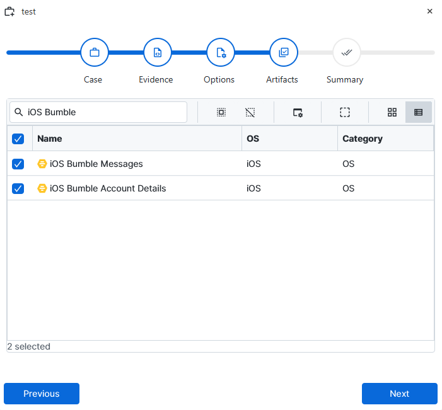This screenshot has width=442, height=410.
Task: Click the Artifacts step icon
Action: (284, 53)
